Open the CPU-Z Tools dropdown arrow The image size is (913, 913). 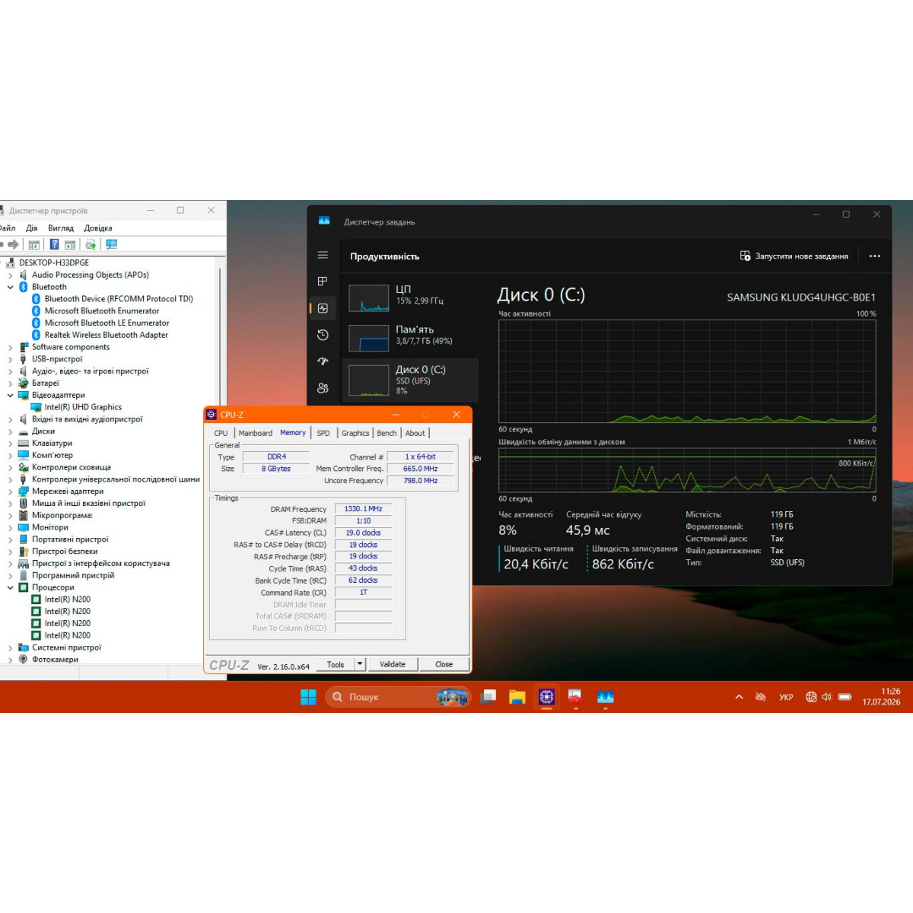(360, 664)
